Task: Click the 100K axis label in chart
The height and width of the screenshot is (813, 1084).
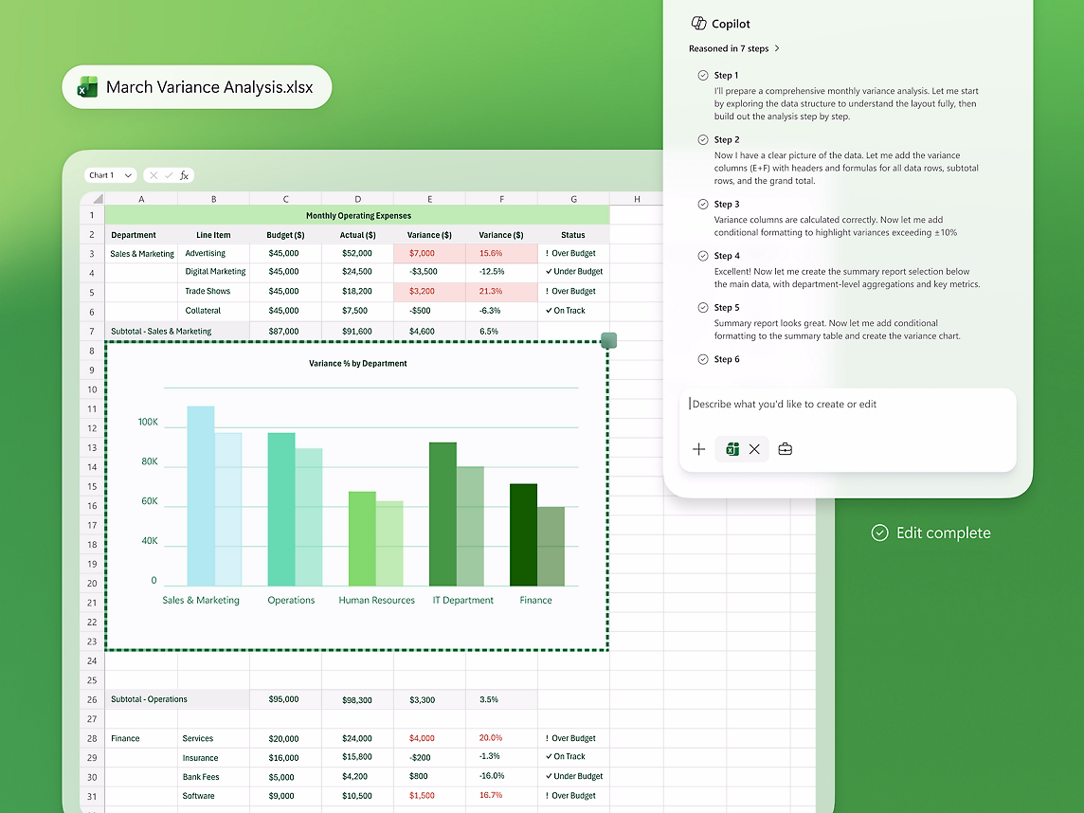Action: tap(148, 422)
